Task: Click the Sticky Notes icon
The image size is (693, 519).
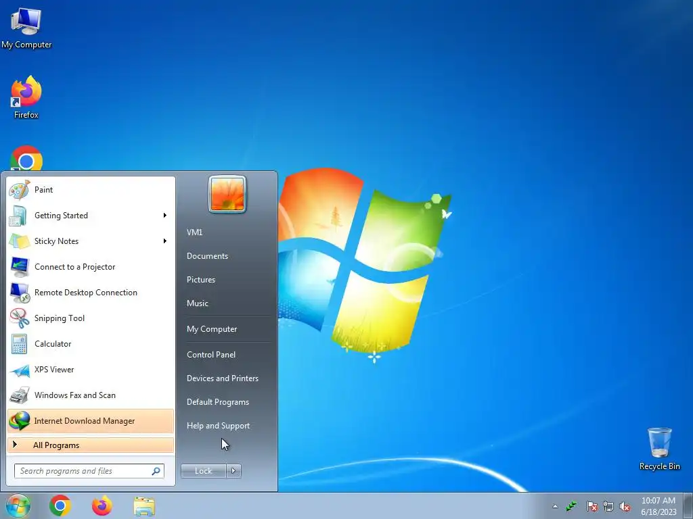Action: 20,241
